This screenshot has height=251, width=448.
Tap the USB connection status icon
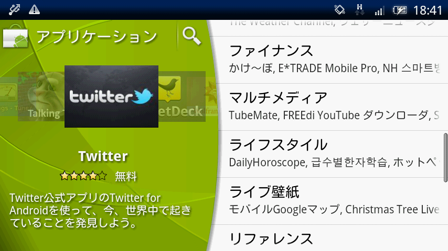[14, 10]
